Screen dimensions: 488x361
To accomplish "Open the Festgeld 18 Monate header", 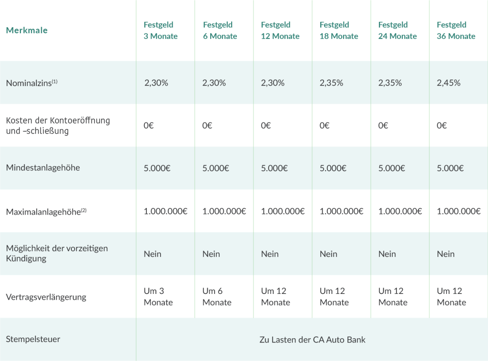I will (339, 30).
